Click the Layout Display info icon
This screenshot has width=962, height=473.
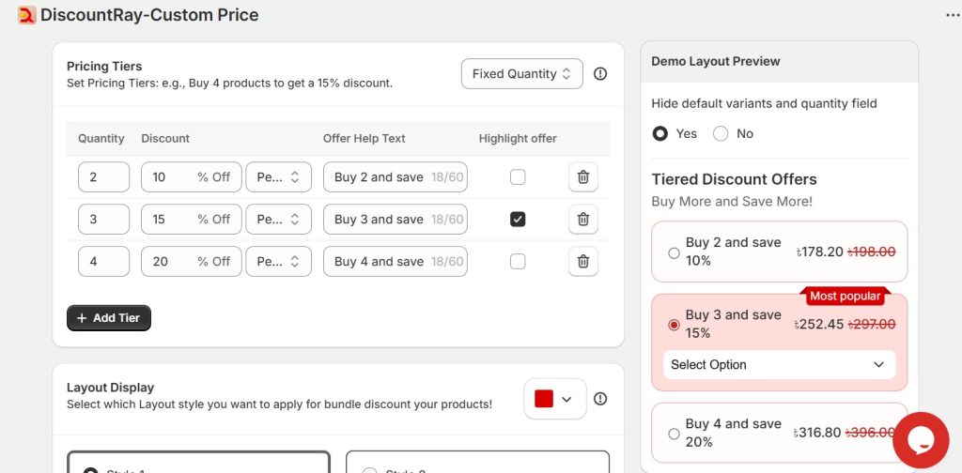pyautogui.click(x=600, y=399)
